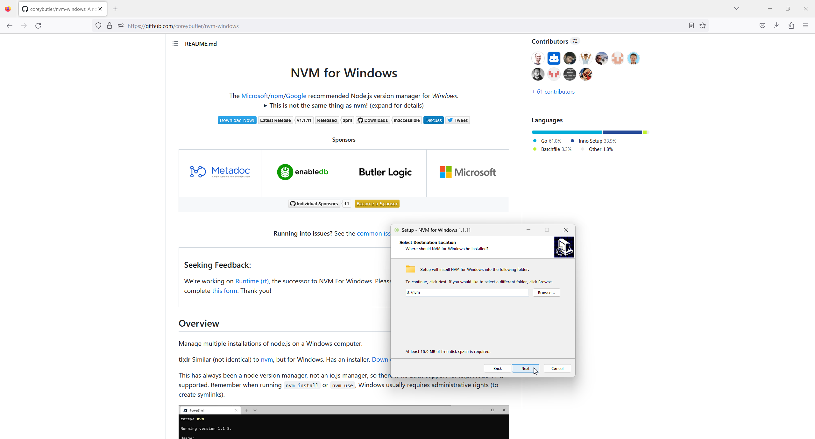Screen dimensions: 815x439
Task: Open the list all tabs dropdown
Action: [x=736, y=9]
